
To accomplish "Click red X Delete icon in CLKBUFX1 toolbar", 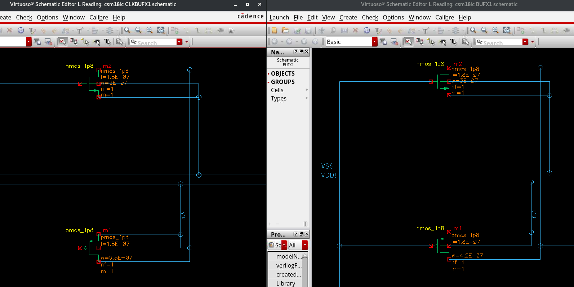I will (x=9, y=30).
